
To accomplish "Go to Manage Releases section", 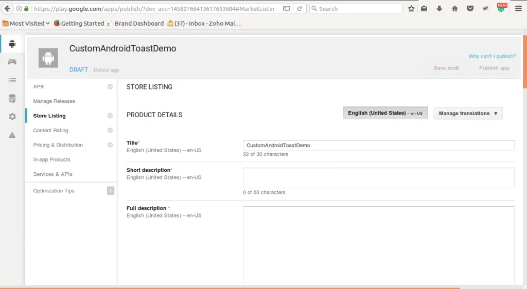I will (54, 101).
